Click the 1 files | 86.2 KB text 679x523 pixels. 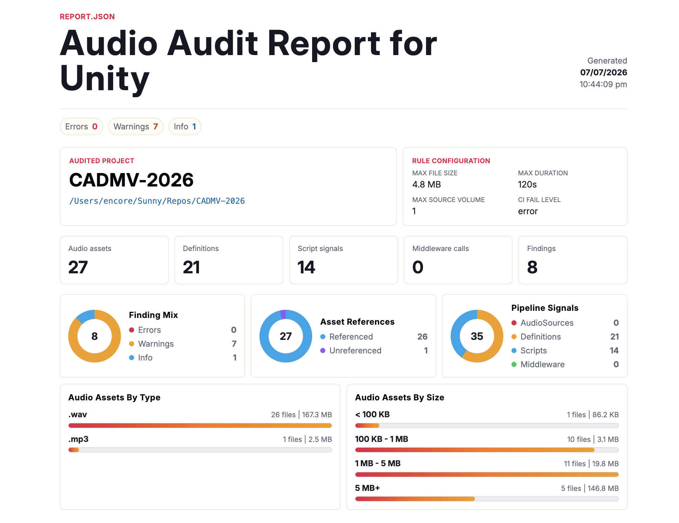(x=593, y=415)
